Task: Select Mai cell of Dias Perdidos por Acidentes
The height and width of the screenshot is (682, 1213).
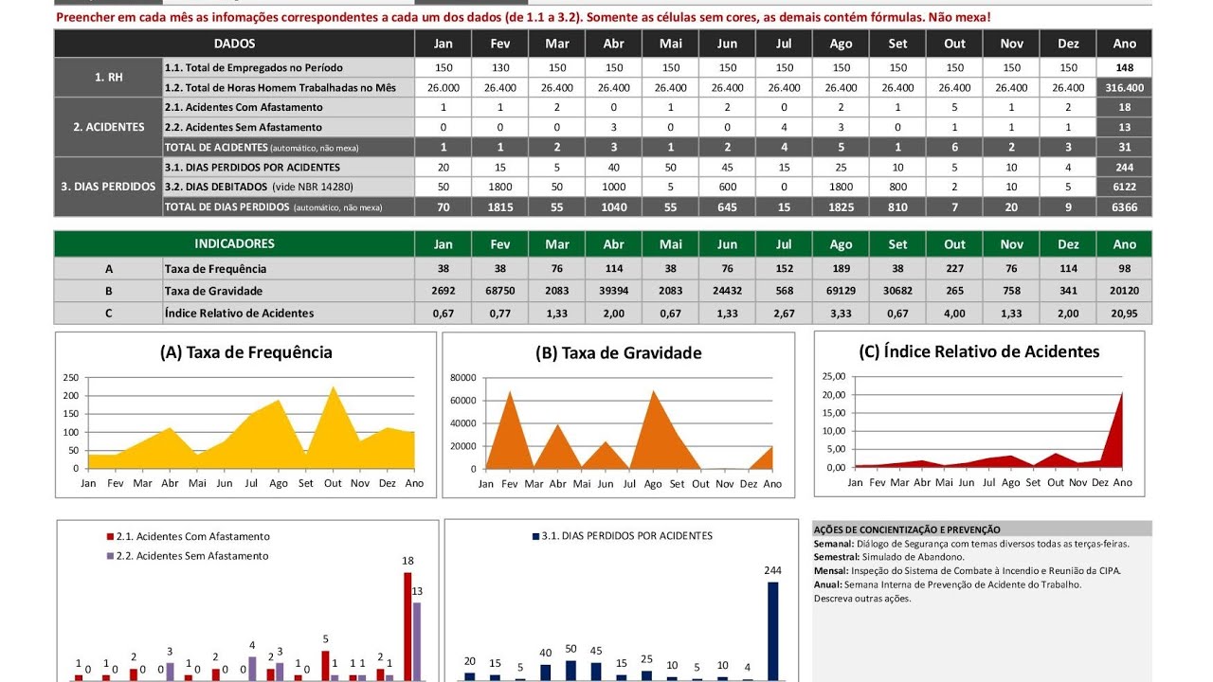Action: (671, 167)
